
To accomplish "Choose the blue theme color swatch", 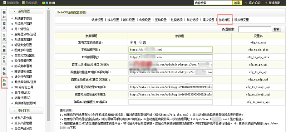I will point(47,3).
